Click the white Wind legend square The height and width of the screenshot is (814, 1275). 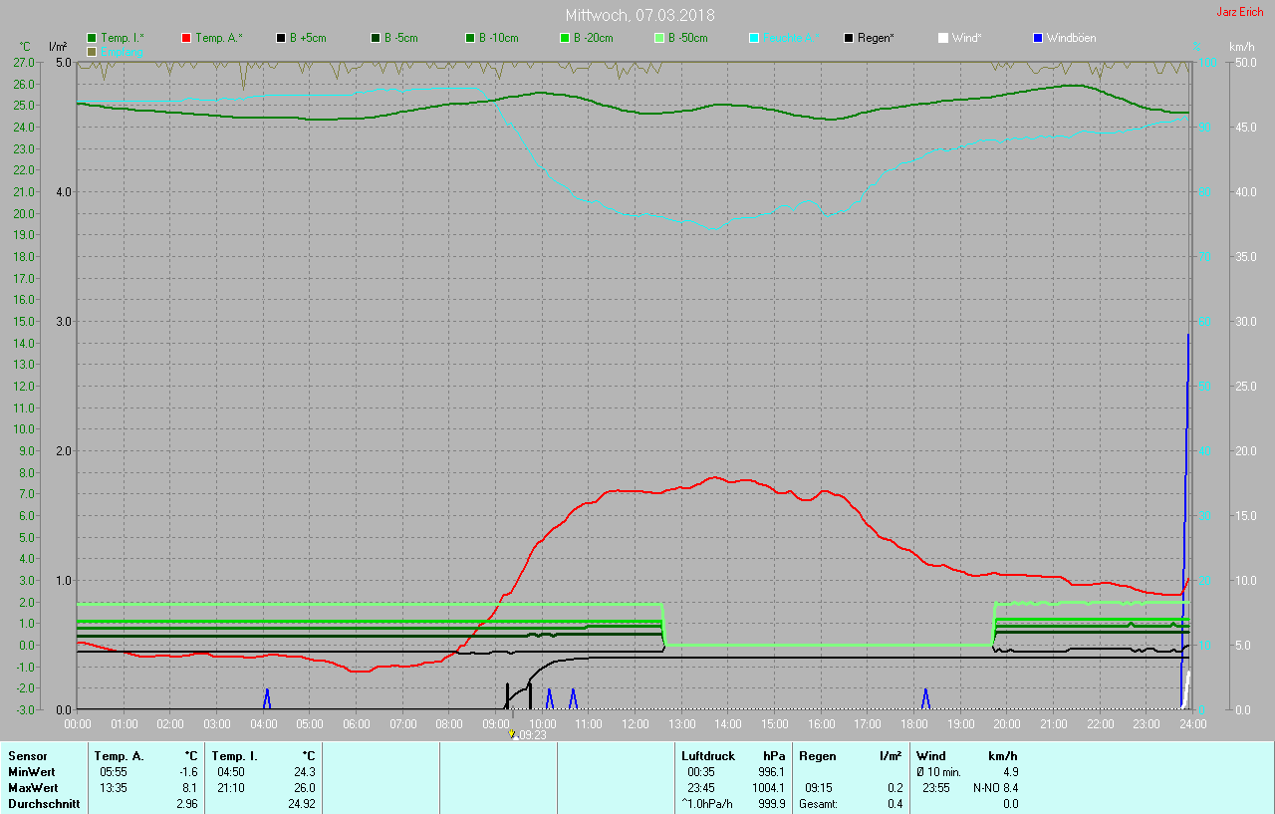point(942,38)
